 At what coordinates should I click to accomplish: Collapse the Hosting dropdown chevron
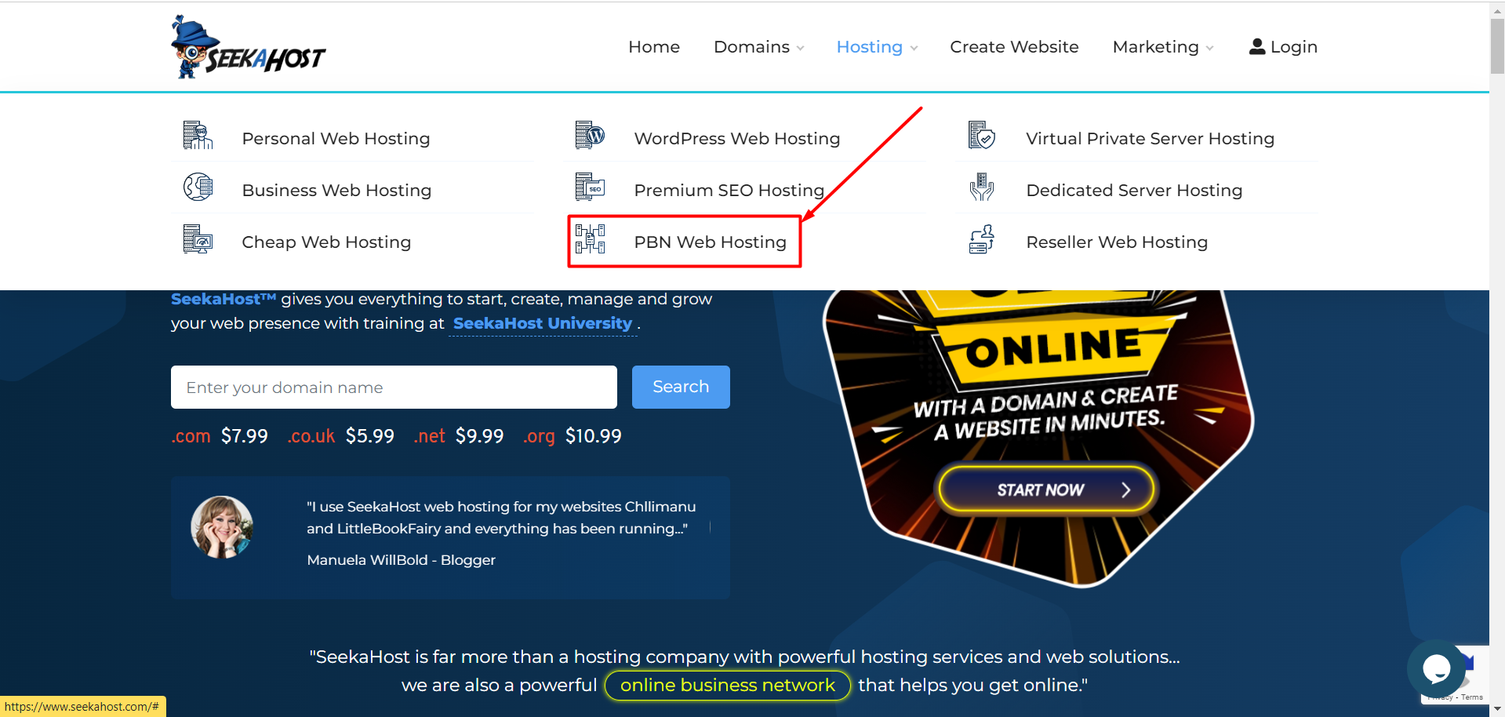click(x=914, y=49)
